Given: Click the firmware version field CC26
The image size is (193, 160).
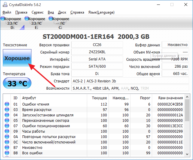Looking at the screenshot, I should 97,45.
